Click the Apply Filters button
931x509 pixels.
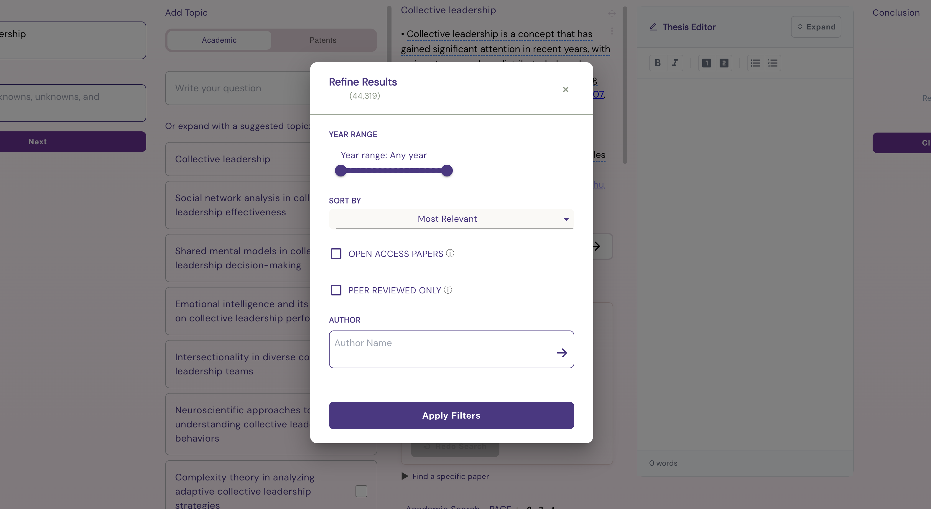pos(451,415)
